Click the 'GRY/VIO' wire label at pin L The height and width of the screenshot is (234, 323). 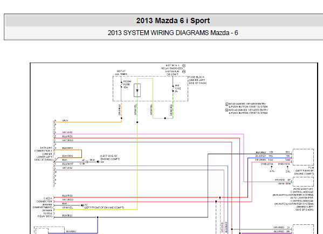(67, 168)
